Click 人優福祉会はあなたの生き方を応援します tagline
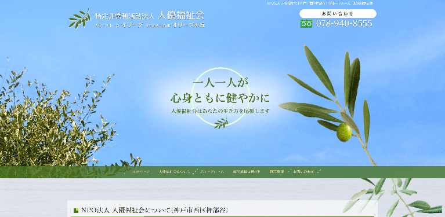The image size is (445, 217). [220, 111]
